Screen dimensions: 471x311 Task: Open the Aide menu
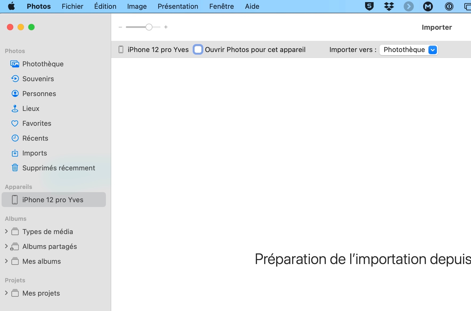(x=252, y=6)
